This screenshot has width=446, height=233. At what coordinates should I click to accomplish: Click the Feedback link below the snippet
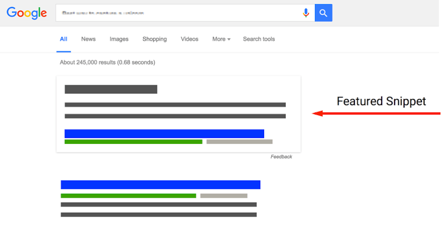[281, 157]
